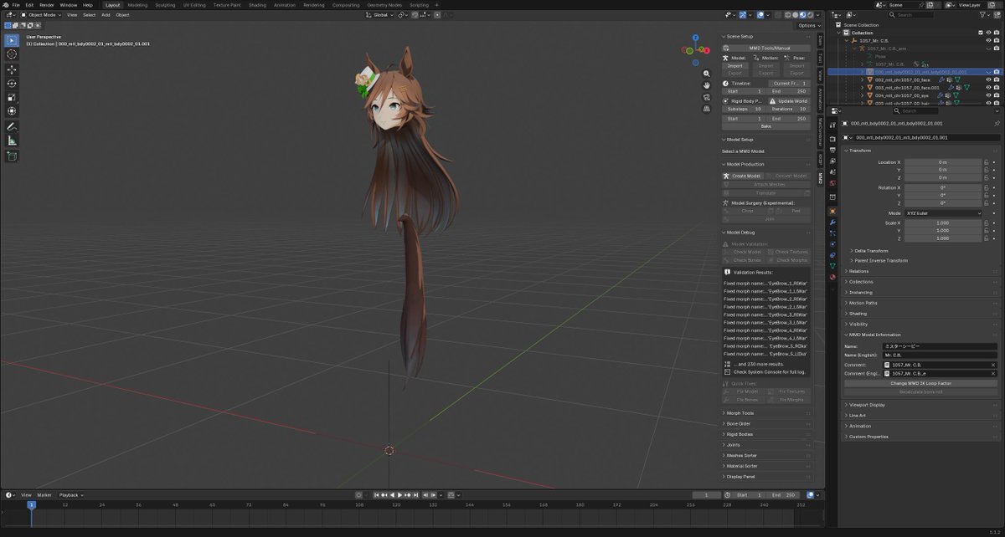The image size is (1005, 537).
Task: Expand the Viewport Display panel
Action: [866, 405]
